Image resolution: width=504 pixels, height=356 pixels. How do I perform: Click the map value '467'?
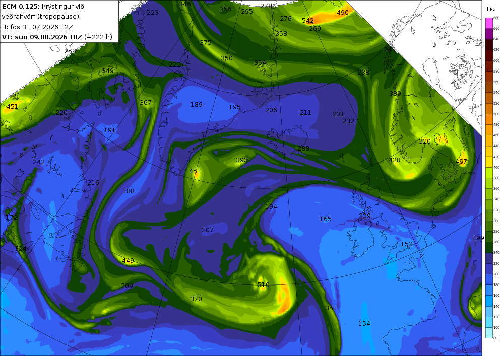coord(461,162)
